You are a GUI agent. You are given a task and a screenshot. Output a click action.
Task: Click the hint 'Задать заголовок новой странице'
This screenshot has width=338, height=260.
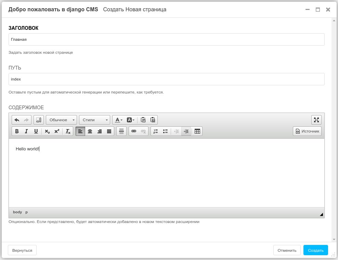coord(41,52)
